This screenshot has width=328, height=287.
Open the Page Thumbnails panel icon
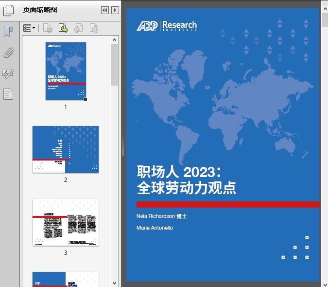pos(8,10)
